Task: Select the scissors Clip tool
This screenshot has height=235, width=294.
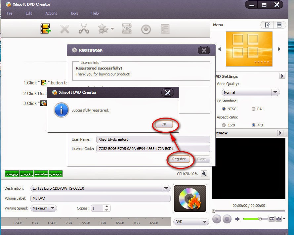Action: click(84, 29)
